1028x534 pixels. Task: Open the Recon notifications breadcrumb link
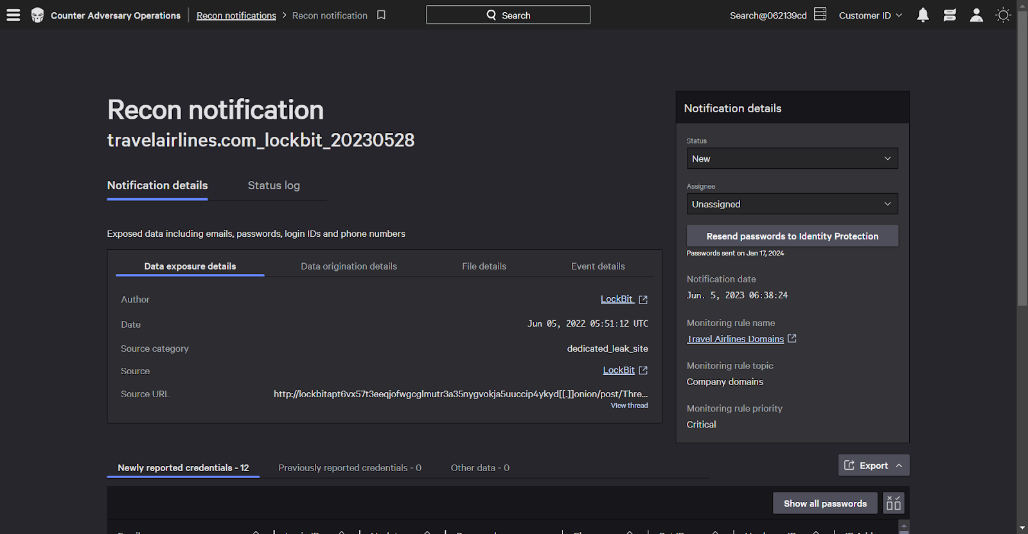(x=236, y=15)
